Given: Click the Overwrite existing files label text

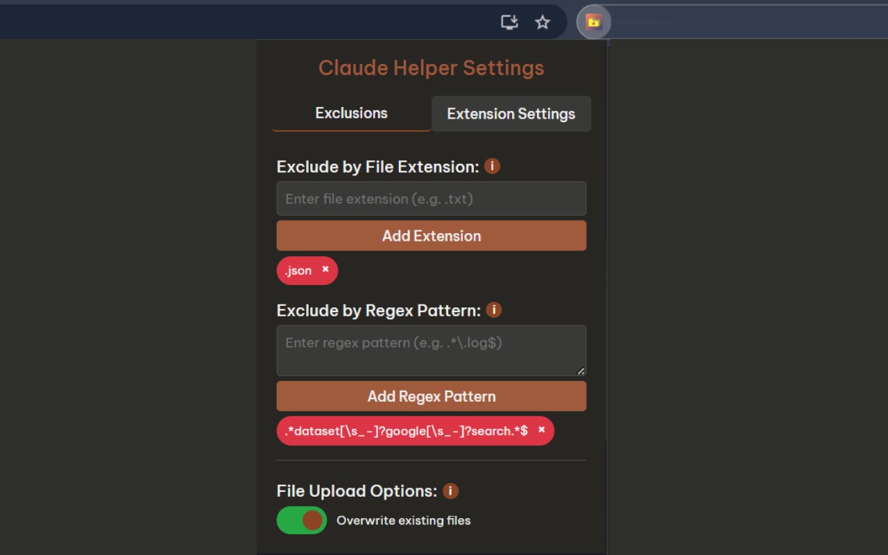Looking at the screenshot, I should pos(404,520).
